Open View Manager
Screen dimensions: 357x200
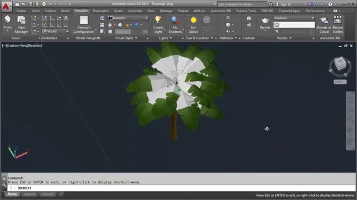point(21,24)
